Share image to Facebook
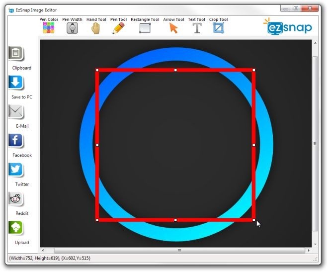This screenshot has height=272, width=328. pos(16,141)
